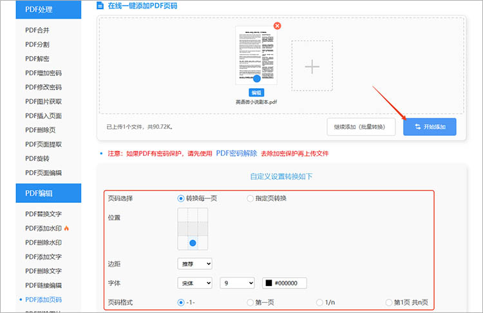
Task: Click the 编辑 button under thumbnail
Action: pyautogui.click(x=256, y=93)
